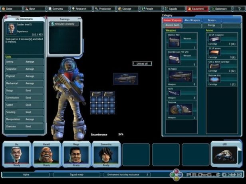Screen dimensions: 246x184
Task: Pick the Walther P22 pistol icon
Action: click(174, 42)
